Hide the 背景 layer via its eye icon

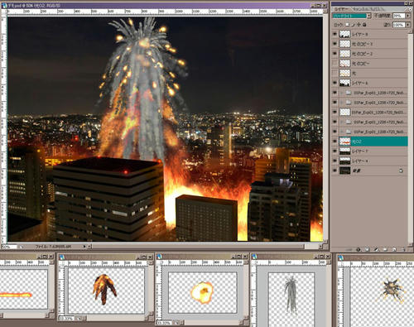[x=335, y=171]
